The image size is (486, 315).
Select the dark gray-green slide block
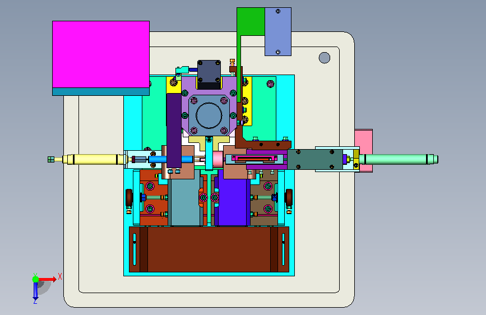(x=314, y=159)
